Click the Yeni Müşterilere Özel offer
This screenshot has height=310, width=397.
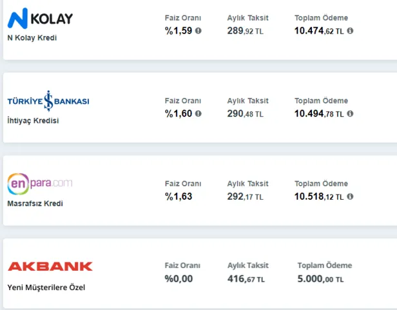[46, 287]
